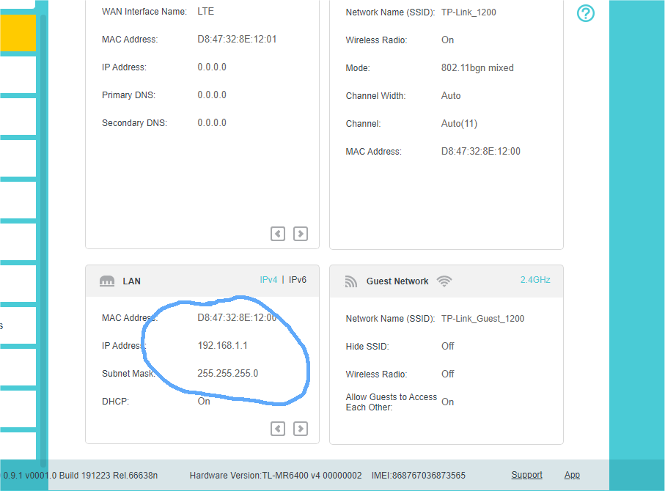Click left arrow below Secondary DNS
Viewport: 665px width, 491px height.
coord(278,234)
